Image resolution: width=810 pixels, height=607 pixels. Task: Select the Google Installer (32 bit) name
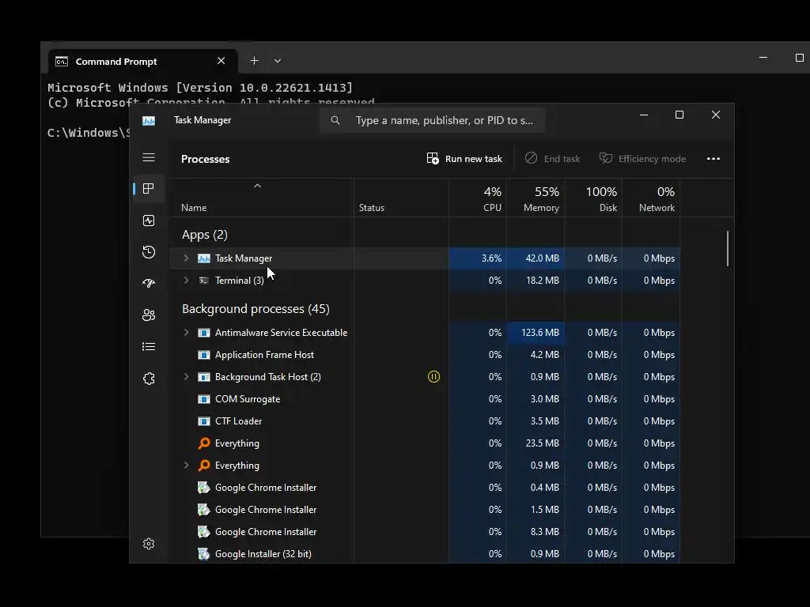[x=263, y=554]
